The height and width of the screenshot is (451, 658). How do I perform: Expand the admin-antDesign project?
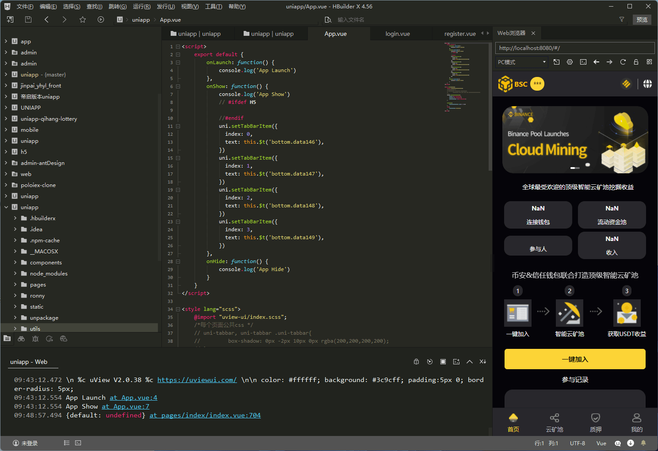6,163
